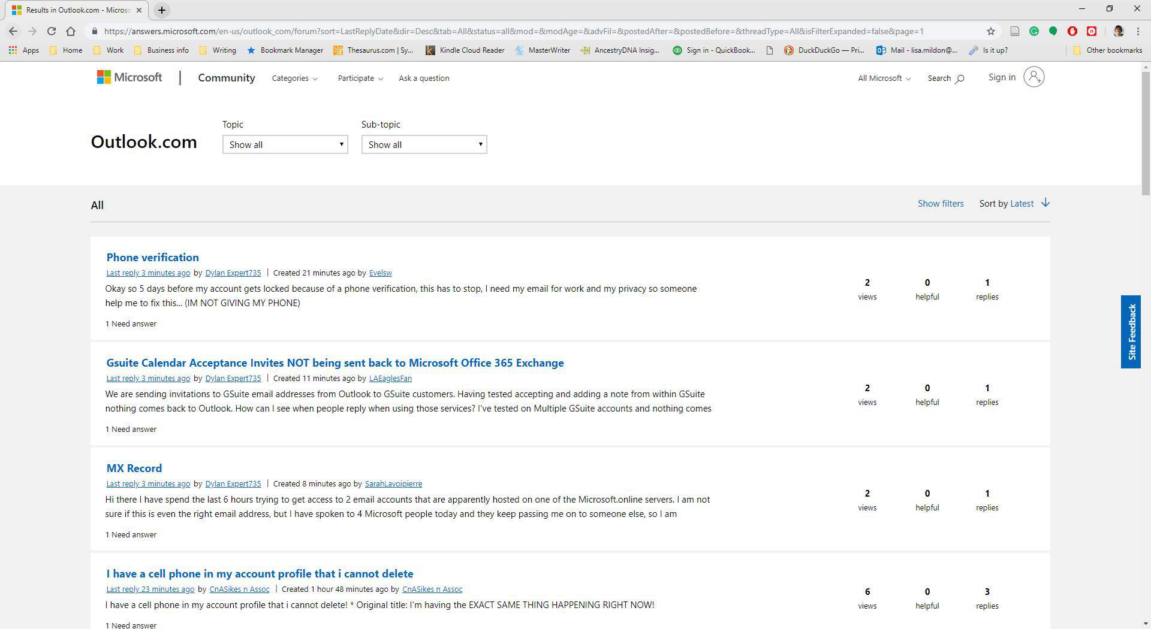Open the AncestryDNA Insights bookmark
The width and height of the screenshot is (1151, 629).
pyautogui.click(x=620, y=50)
